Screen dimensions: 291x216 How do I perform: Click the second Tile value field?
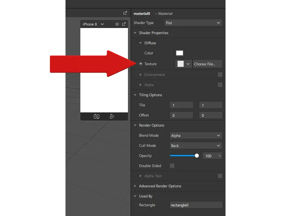pyautogui.click(x=211, y=105)
